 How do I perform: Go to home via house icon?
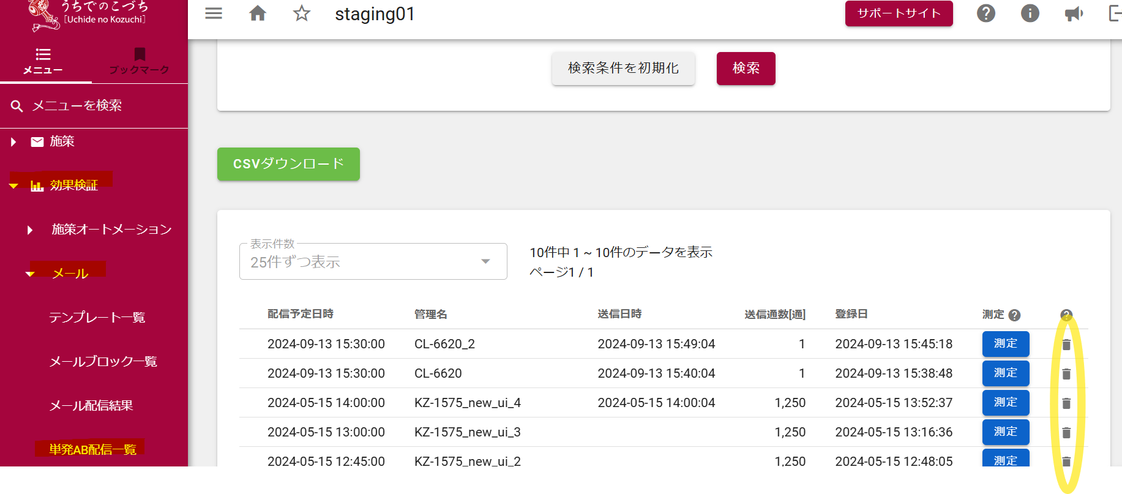click(x=258, y=13)
